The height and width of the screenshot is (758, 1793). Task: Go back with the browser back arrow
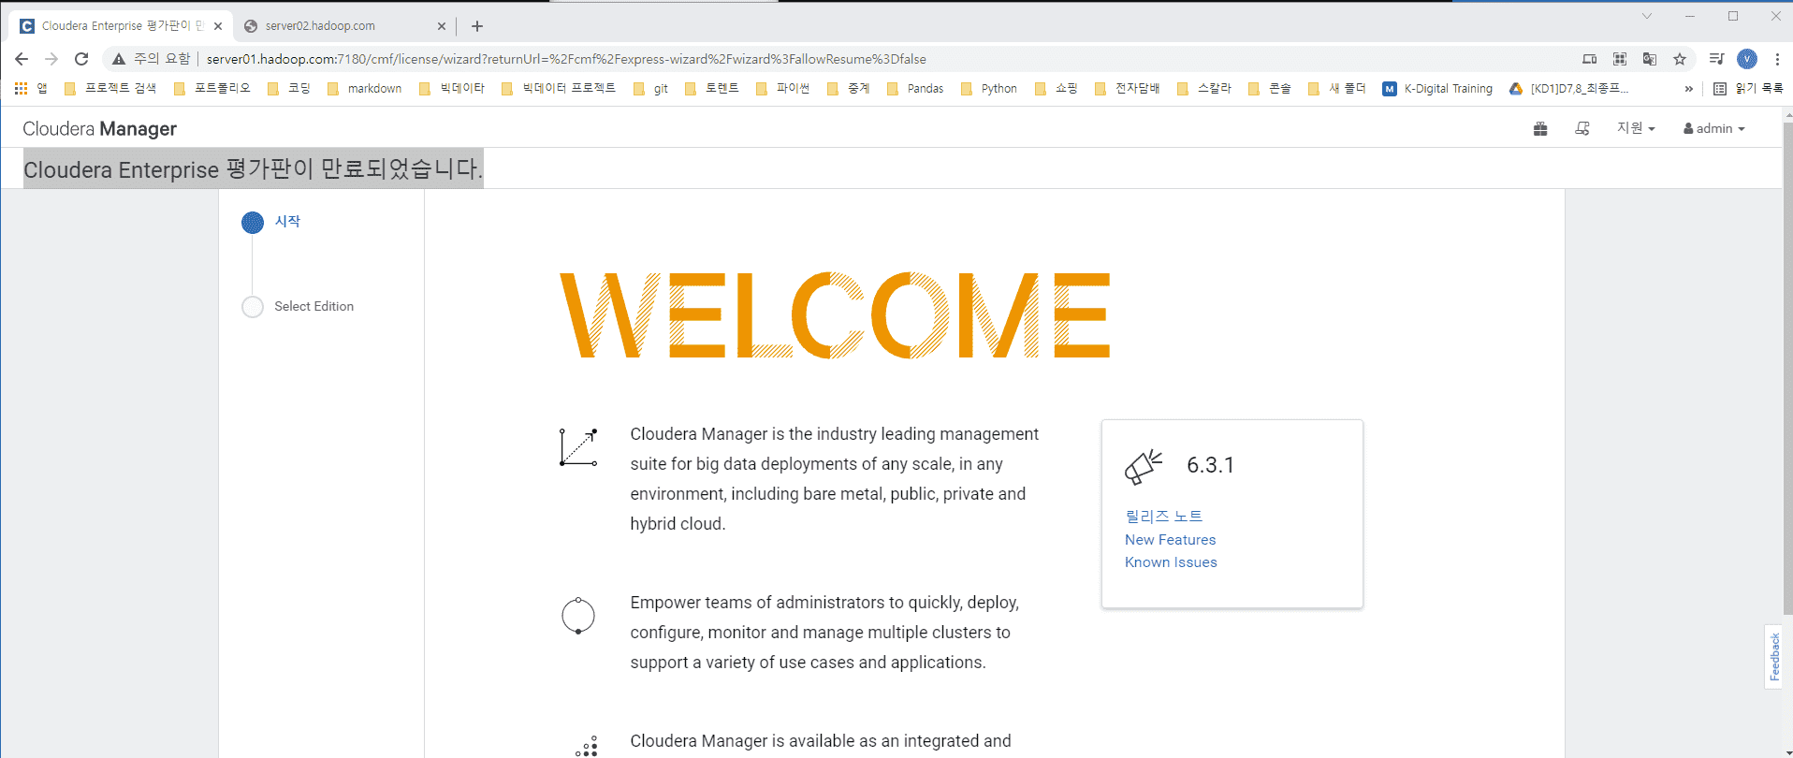point(22,59)
